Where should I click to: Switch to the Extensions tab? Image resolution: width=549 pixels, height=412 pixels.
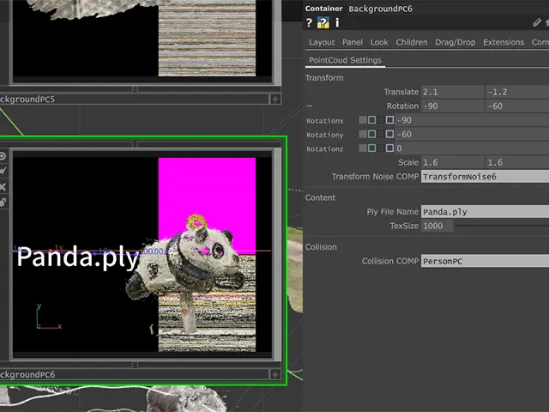[x=504, y=42]
